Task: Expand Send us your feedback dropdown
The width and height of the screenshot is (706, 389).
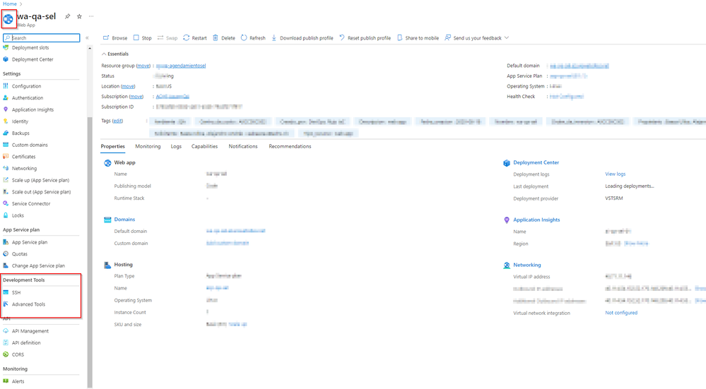Action: 506,38
